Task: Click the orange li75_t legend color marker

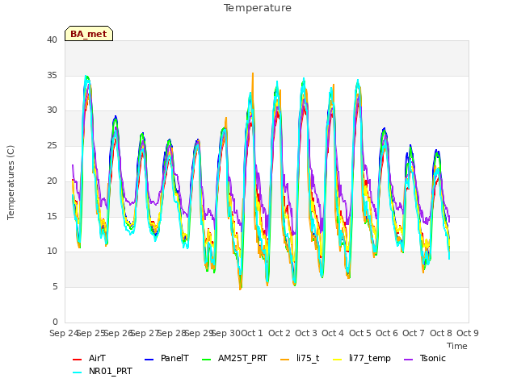Action: (284, 359)
